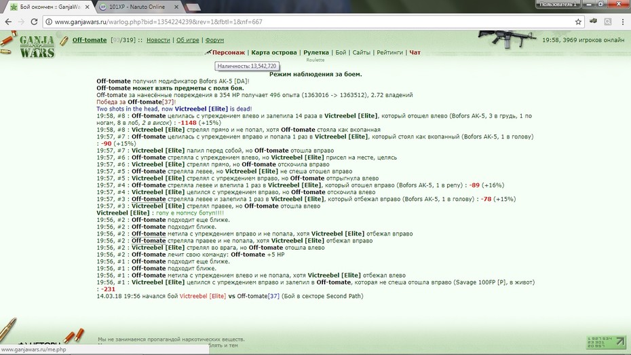Open the Бой menu item
The width and height of the screenshot is (631, 355).
[341, 52]
